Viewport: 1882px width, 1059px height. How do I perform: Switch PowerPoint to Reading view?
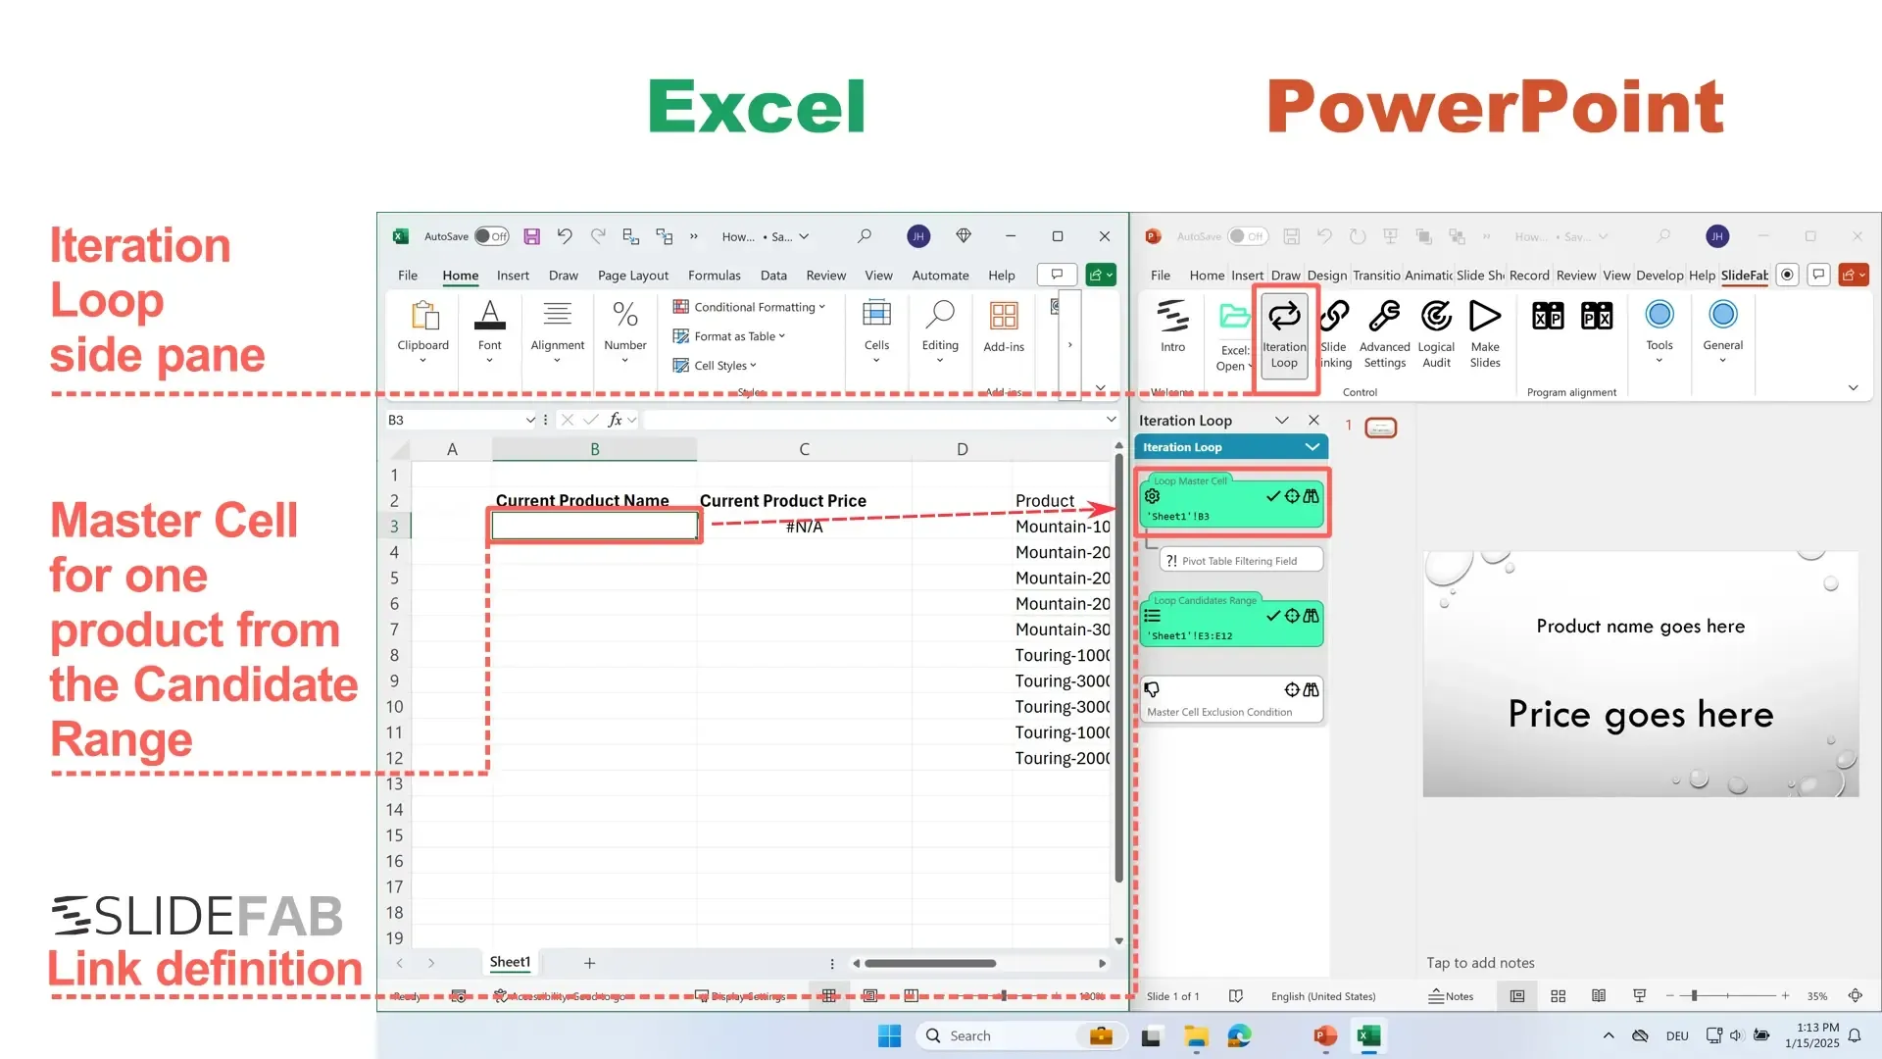[x=1599, y=996]
